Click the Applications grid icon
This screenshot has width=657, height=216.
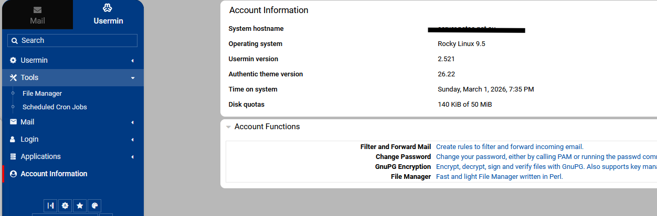pos(13,157)
